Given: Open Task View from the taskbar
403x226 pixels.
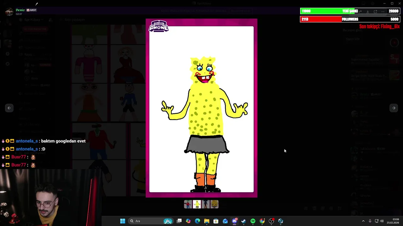Looking at the screenshot, I should [x=179, y=221].
